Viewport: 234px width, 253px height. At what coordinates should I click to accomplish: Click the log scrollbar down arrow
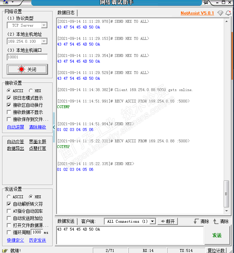pos(227,211)
